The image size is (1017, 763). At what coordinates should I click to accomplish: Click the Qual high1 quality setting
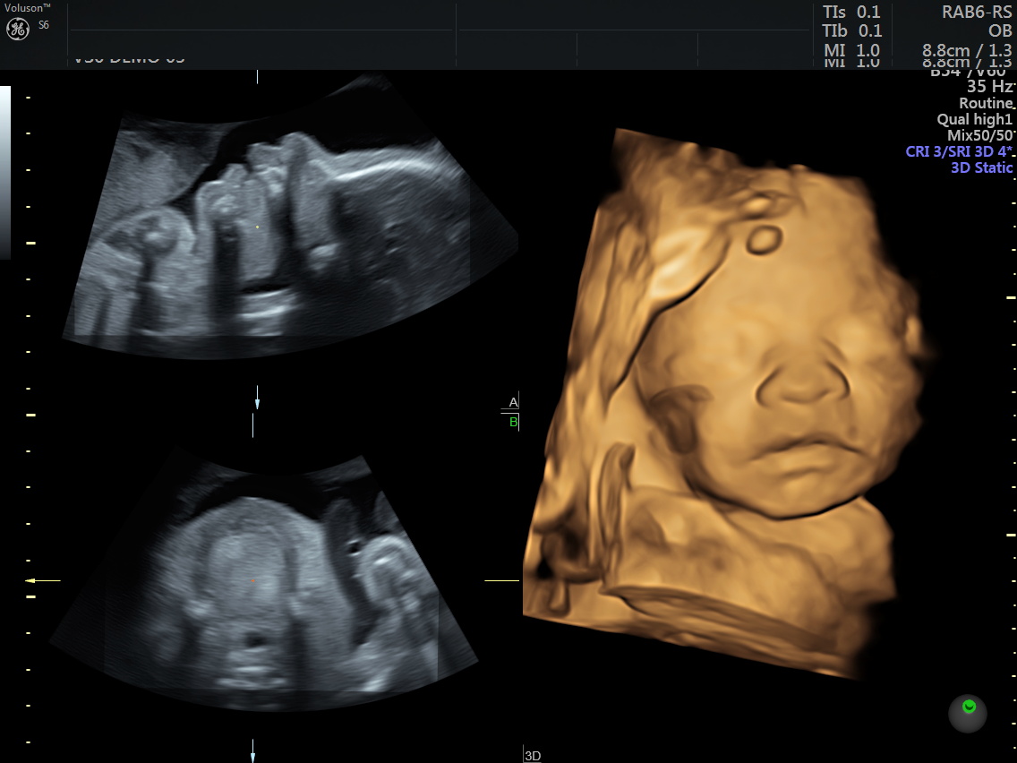[x=974, y=119]
